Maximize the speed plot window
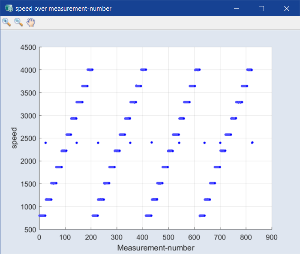300x254 pixels. point(261,8)
